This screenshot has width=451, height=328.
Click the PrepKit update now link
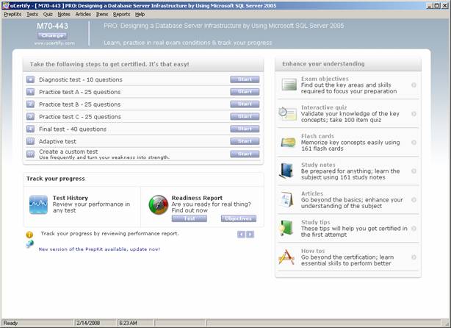[x=99, y=249]
